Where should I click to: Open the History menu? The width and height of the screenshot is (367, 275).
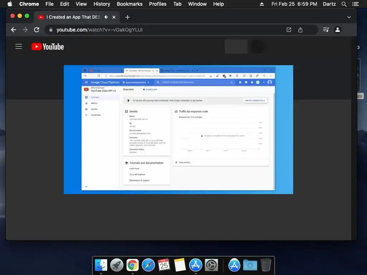click(102, 4)
